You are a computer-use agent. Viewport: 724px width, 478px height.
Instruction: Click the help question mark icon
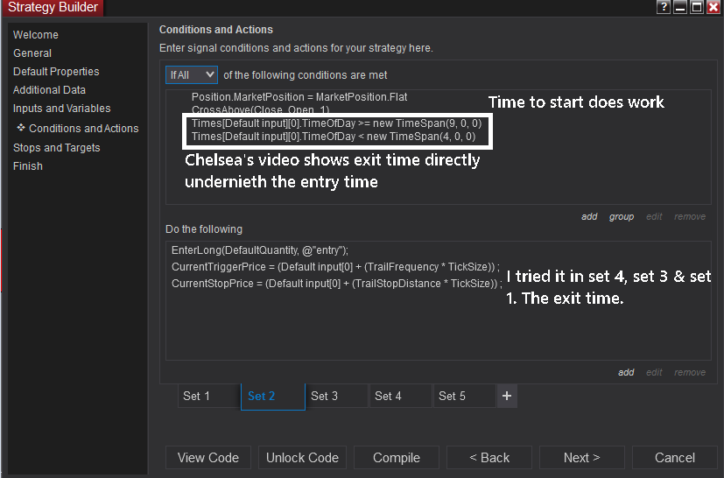point(664,7)
